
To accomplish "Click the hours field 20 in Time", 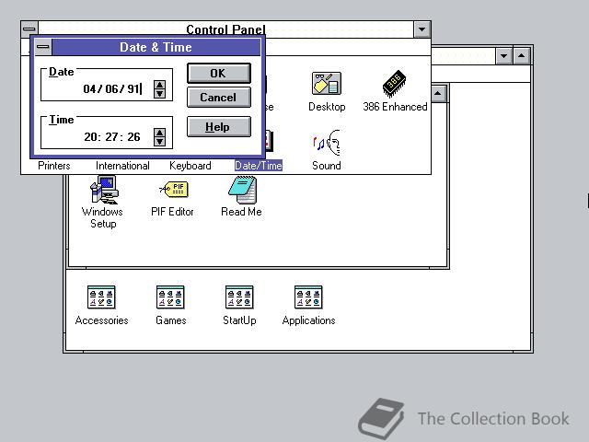I will point(90,137).
